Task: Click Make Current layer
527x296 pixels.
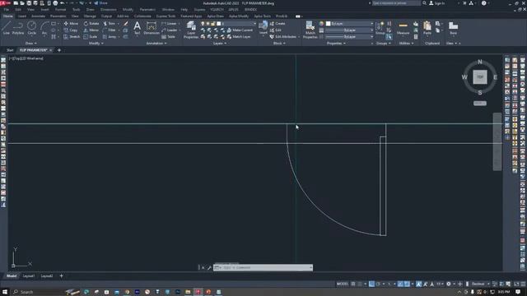Action: tap(240, 30)
